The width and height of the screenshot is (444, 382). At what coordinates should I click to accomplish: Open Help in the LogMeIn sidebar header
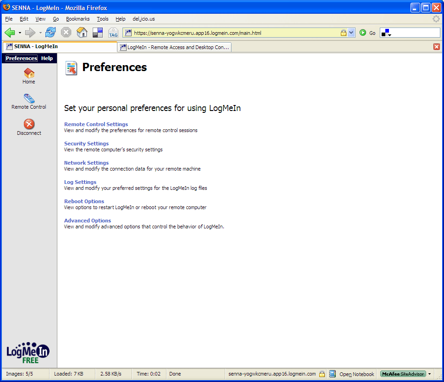47,58
